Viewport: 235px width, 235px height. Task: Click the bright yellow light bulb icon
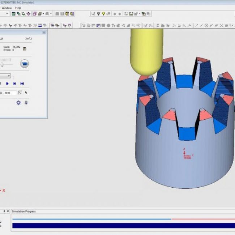coord(103,14)
